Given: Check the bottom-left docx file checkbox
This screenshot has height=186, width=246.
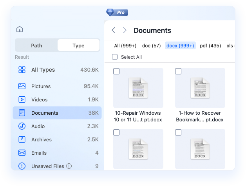Looking at the screenshot, I should pos(116,132).
